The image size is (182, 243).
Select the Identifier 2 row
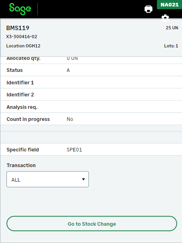[x=91, y=95]
